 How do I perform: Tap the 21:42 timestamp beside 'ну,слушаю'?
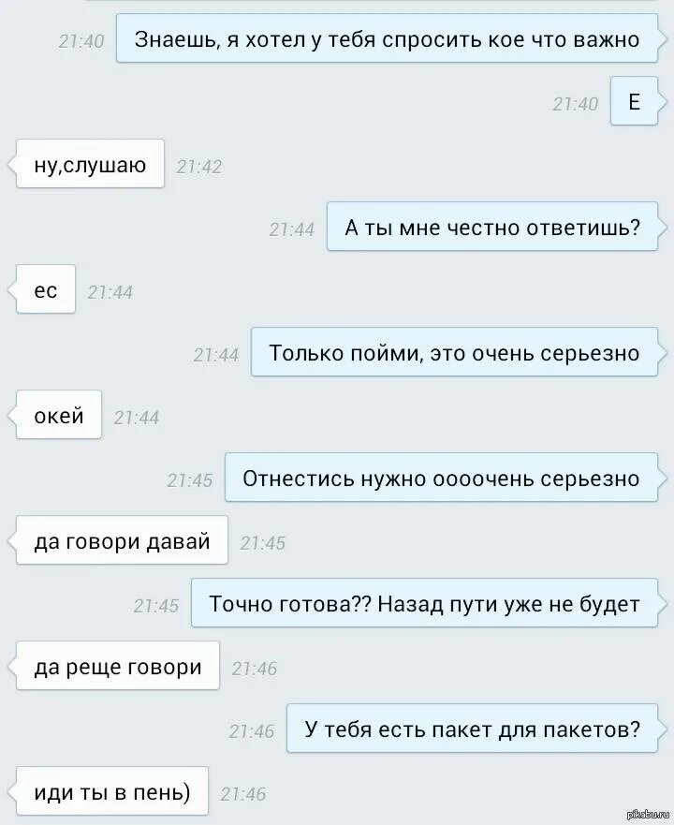pos(198,167)
